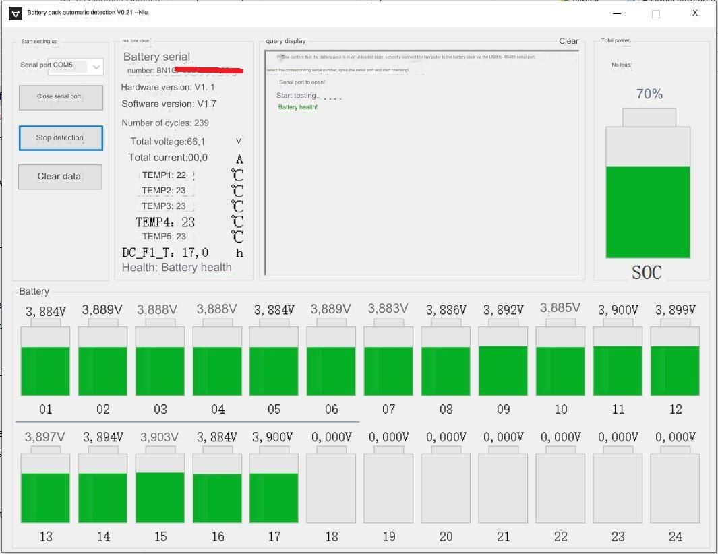Click the 70% charge percentage label

pos(649,94)
